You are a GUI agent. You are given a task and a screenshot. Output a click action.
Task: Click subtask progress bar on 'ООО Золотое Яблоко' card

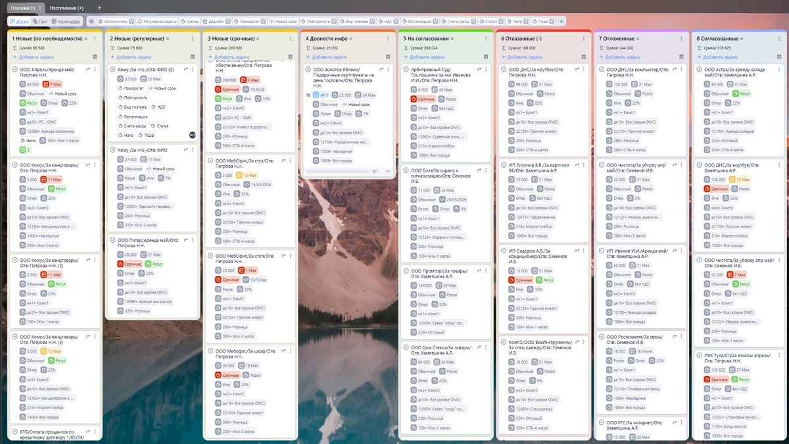pyautogui.click(x=338, y=171)
